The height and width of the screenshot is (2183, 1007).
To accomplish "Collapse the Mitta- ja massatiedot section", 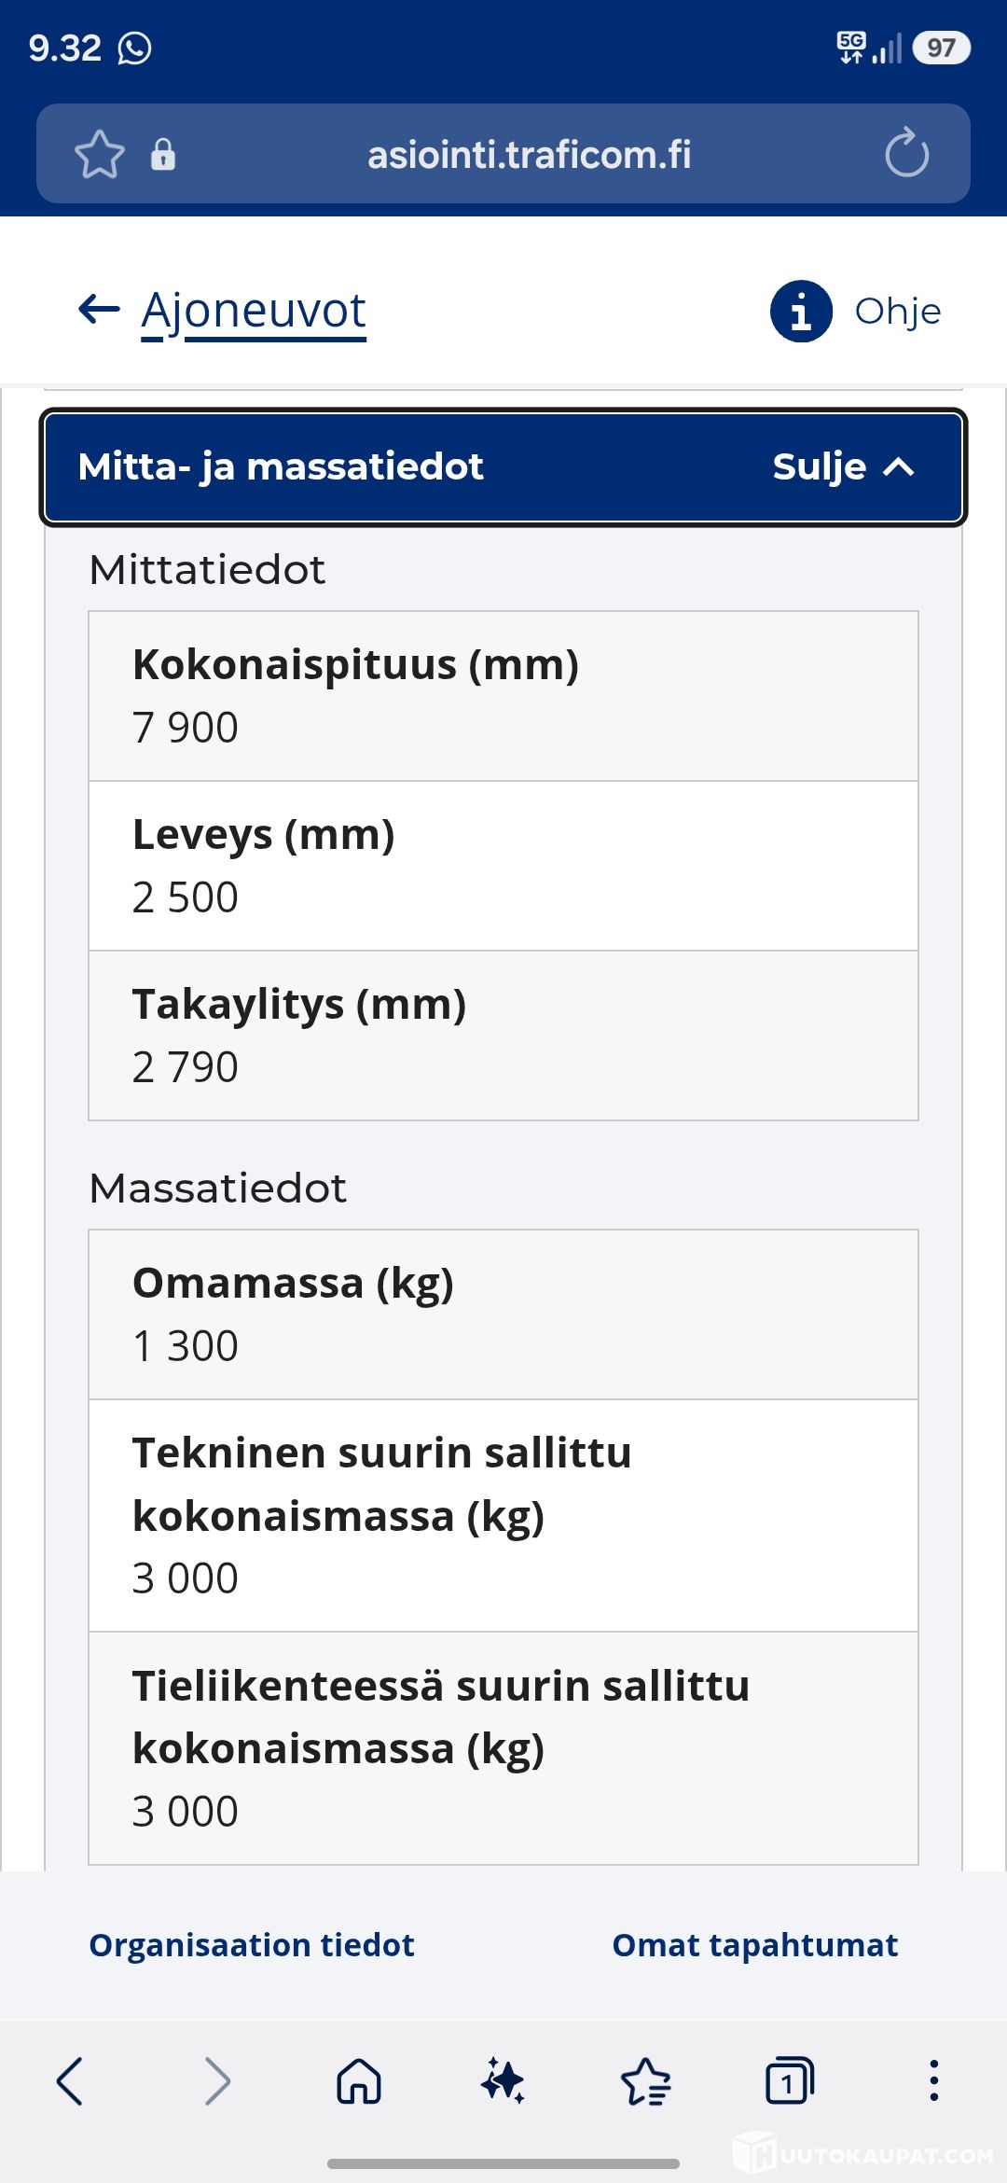I will [x=504, y=467].
